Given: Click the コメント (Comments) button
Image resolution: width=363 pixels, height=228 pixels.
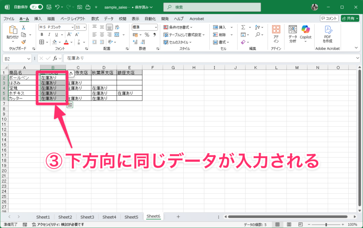Looking at the screenshot, I should 329,18.
